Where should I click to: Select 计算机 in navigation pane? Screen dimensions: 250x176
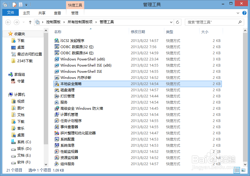point(20,94)
